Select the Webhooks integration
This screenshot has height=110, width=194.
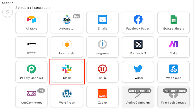click(x=173, y=72)
